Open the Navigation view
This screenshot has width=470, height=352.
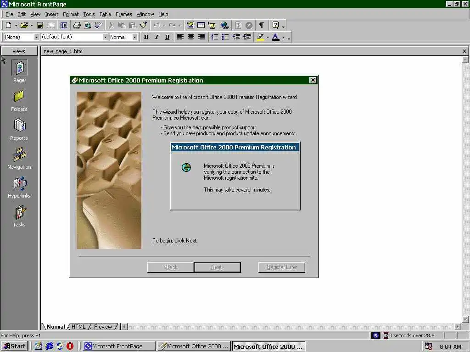(19, 158)
